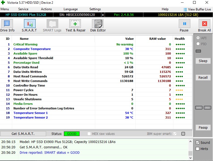Screen dimensions: 213x161
Task: Click the View Buffer Live list icon
Action: 185,9
